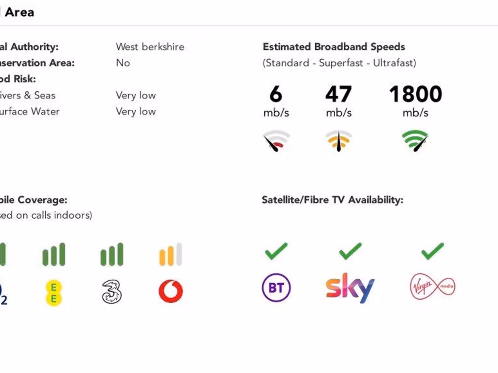Click the BT logo icon
Viewport: 498px width, 373px height.
(x=276, y=288)
